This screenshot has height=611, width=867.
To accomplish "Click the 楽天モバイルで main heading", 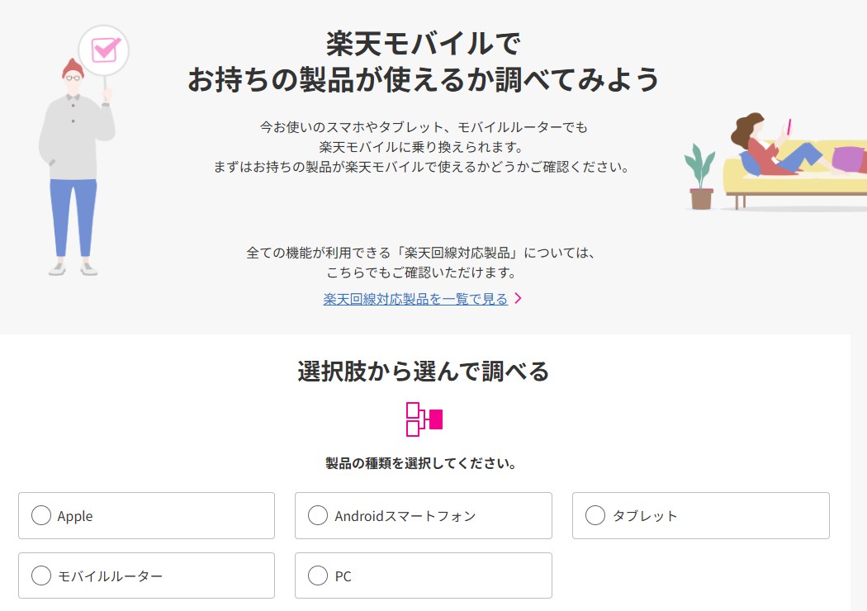I will [x=423, y=43].
